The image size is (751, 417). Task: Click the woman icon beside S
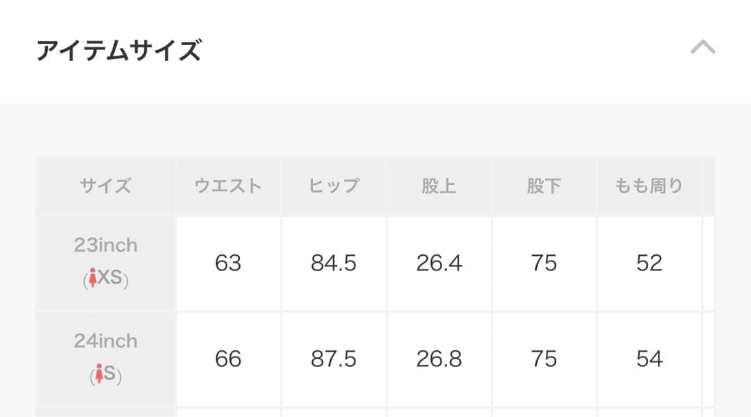pyautogui.click(x=99, y=375)
